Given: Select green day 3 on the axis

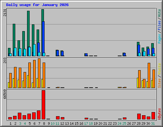Looking at the screenshot, I should [20, 124].
